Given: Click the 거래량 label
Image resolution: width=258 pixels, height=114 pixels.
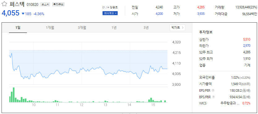Looking at the screenshot, I should pos(219,7).
